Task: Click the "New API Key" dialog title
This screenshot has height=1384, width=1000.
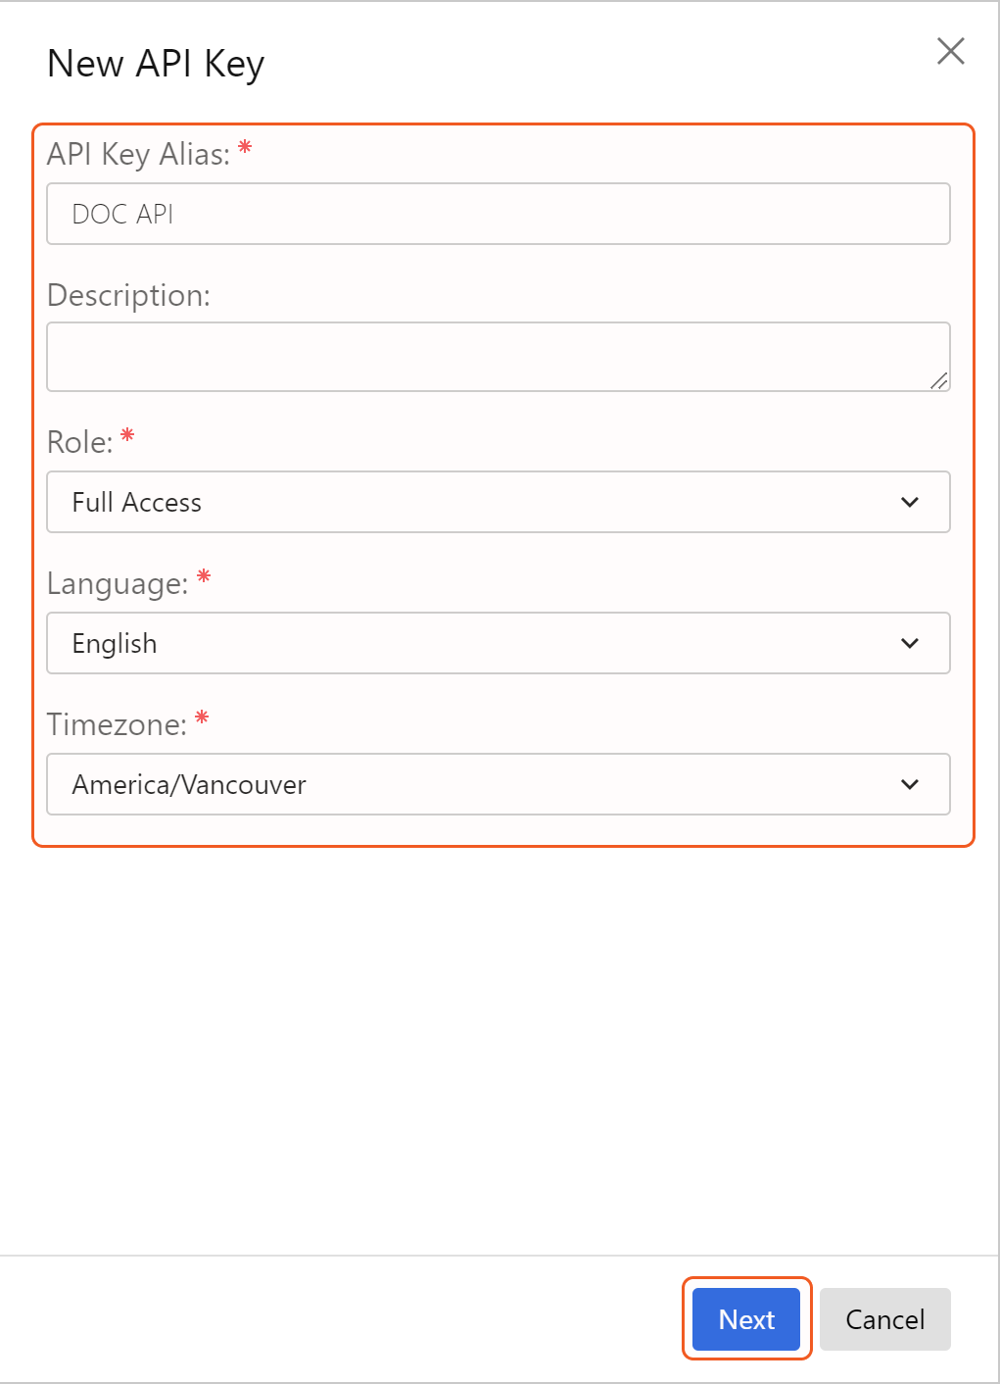Action: point(156,64)
